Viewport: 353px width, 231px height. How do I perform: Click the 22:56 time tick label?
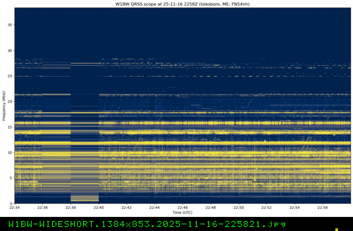tap(323, 208)
